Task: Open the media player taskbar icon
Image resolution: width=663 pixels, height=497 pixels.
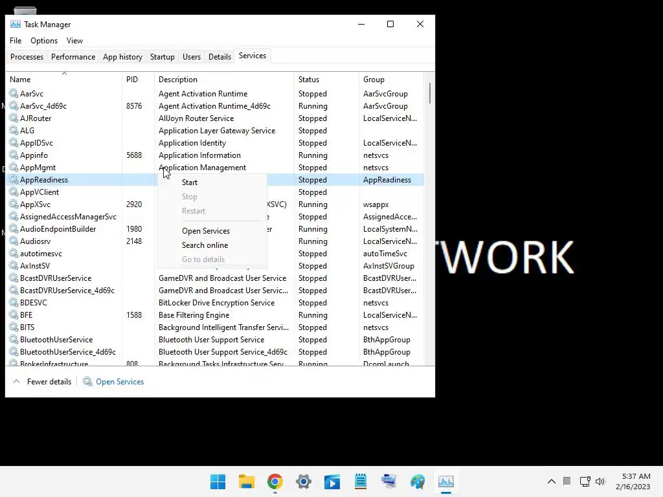Action: pyautogui.click(x=332, y=481)
